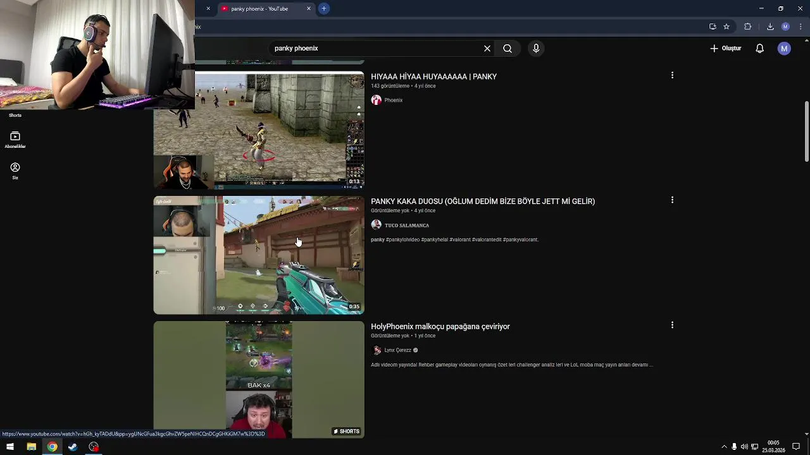Image resolution: width=810 pixels, height=455 pixels.
Task: Open video titled HIYAAA HİYAA HUYAAAAAA | PANKY
Action: tap(433, 76)
